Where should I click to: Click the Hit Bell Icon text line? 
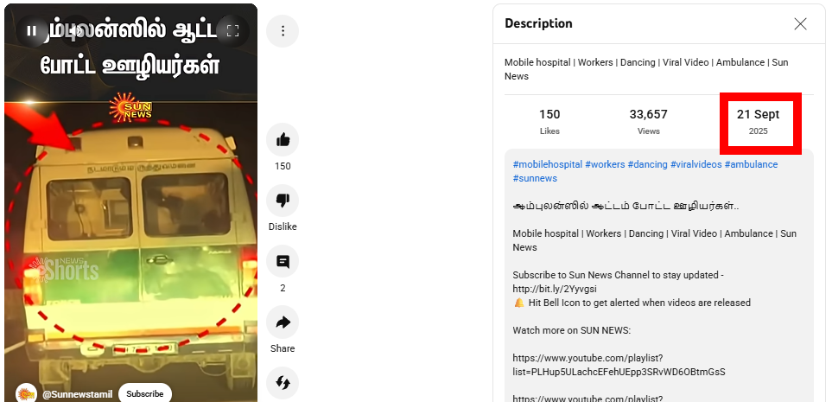click(632, 303)
